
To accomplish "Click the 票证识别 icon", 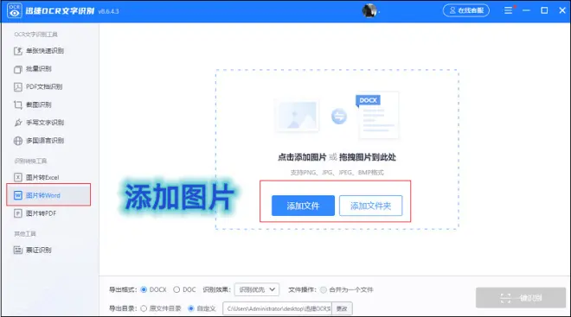I will (x=18, y=250).
